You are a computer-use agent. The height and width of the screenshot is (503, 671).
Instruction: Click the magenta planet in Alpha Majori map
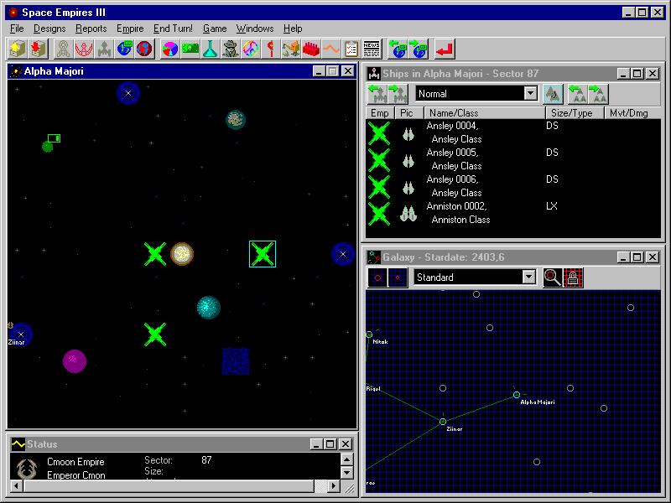tap(75, 361)
